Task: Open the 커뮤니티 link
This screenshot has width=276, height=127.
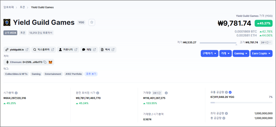Action: 68,50
